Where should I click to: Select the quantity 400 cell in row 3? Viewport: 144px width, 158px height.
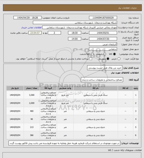point(32,111)
